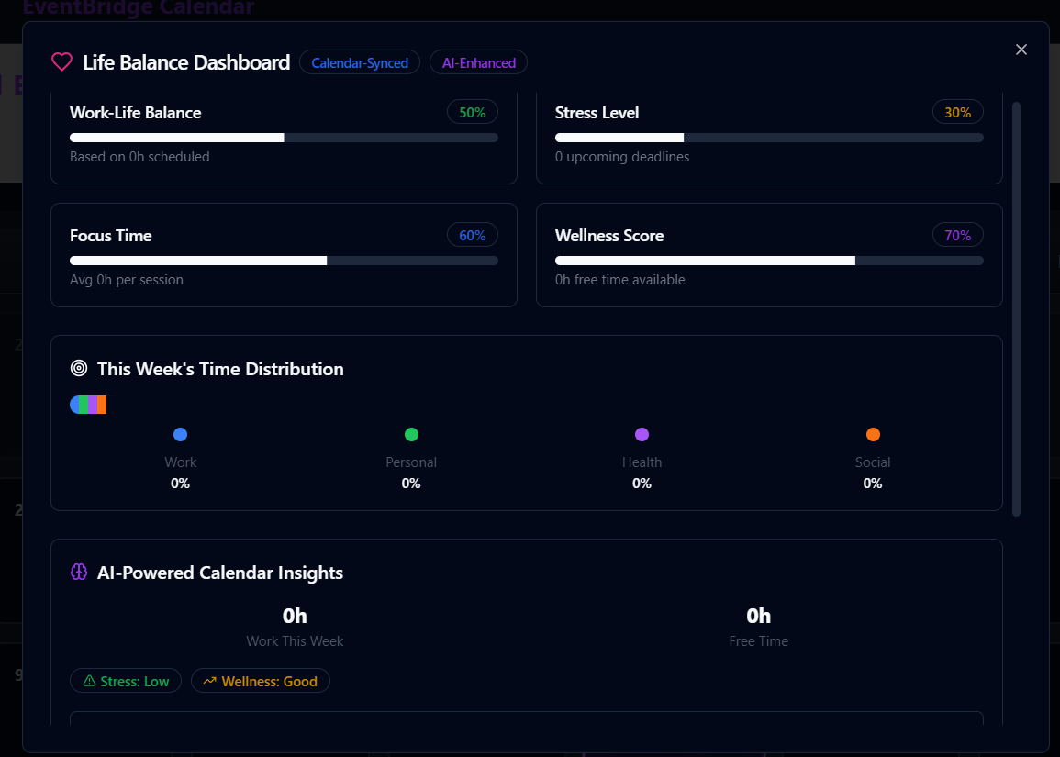Click the brain icon beside AI-Powered Insights
1060x757 pixels.
[x=79, y=573]
